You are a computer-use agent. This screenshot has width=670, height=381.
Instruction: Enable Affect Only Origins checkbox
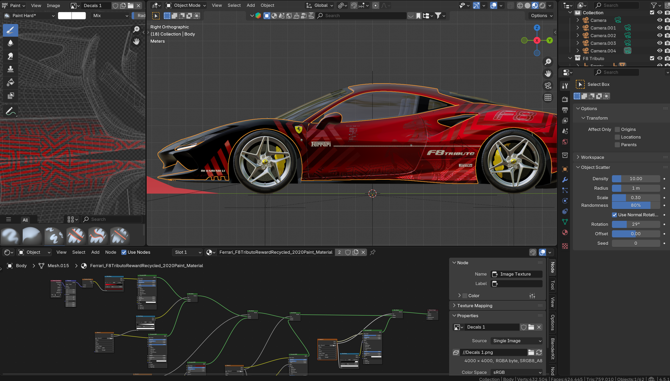(617, 129)
